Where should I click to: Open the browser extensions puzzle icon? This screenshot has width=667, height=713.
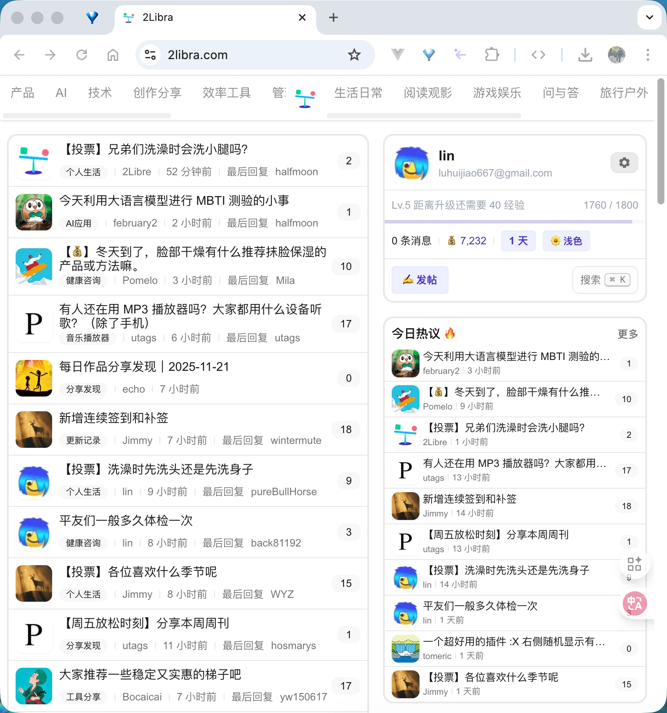(492, 55)
